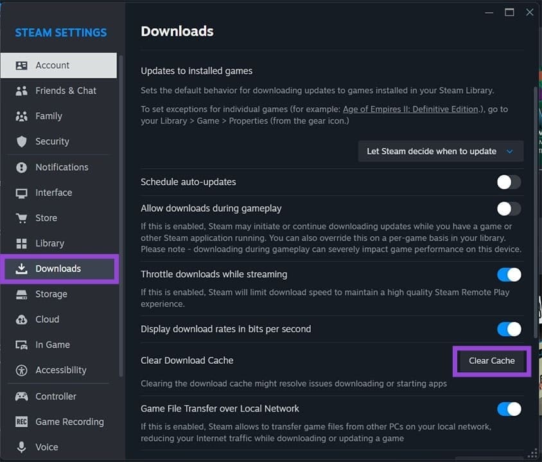The width and height of the screenshot is (542, 462).
Task: Click the Interface monitor icon
Action: 21,193
